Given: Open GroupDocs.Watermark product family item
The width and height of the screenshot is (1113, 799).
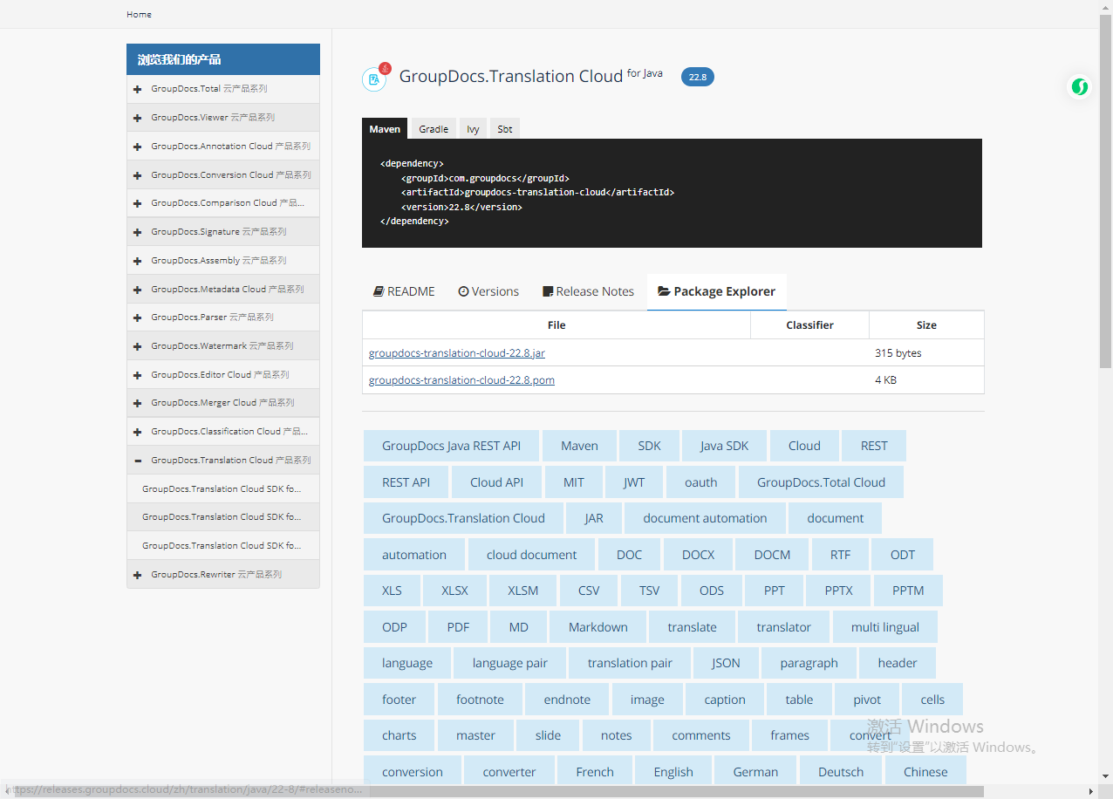Looking at the screenshot, I should [x=223, y=346].
